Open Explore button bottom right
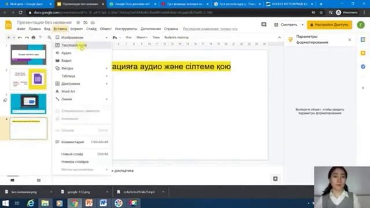This screenshot has width=370, height=208. click(275, 179)
